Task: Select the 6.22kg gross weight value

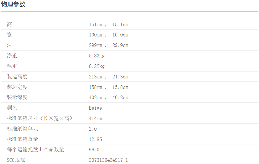Action: point(97,66)
